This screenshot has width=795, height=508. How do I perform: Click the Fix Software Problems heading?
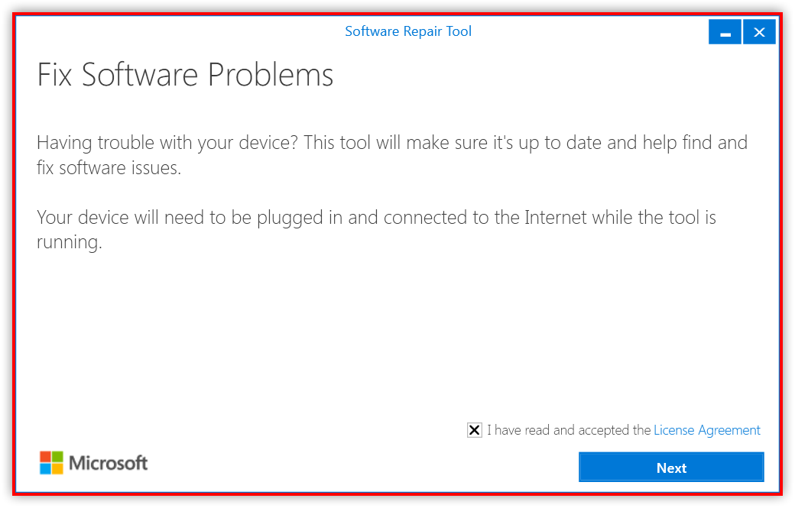coord(185,75)
